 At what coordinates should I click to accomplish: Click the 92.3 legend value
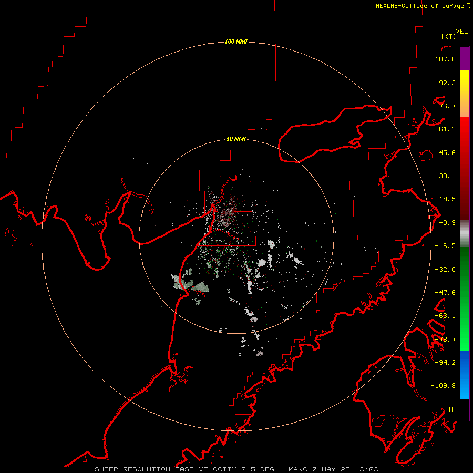coord(447,83)
